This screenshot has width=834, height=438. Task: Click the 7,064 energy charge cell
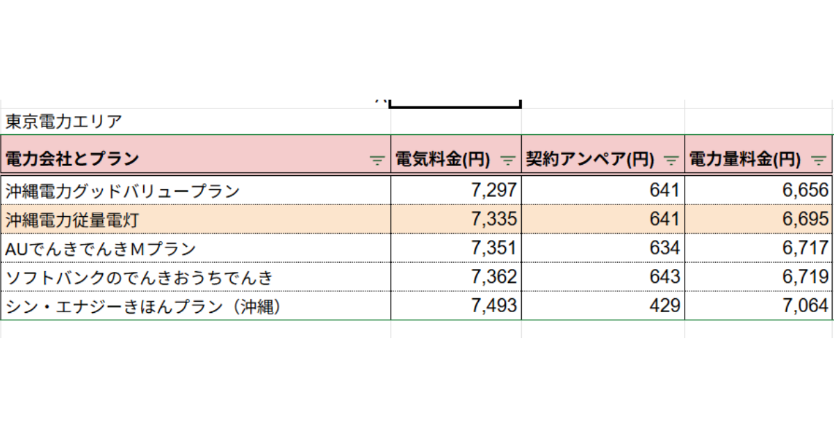coord(759,305)
